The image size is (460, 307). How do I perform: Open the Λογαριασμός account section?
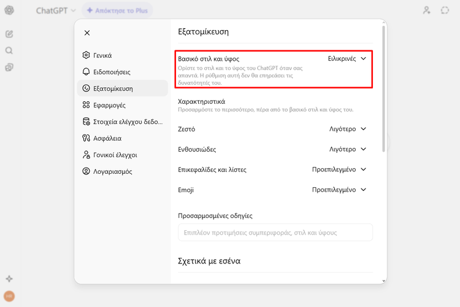pos(112,171)
